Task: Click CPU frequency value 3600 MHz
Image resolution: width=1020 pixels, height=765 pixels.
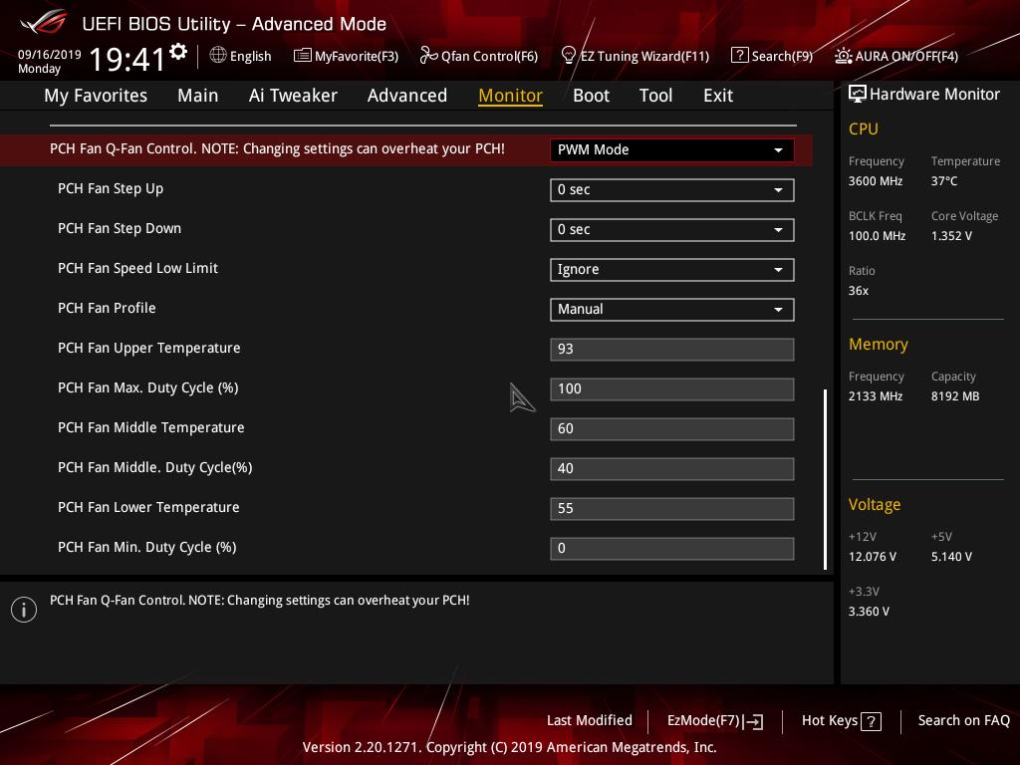Action: [875, 181]
